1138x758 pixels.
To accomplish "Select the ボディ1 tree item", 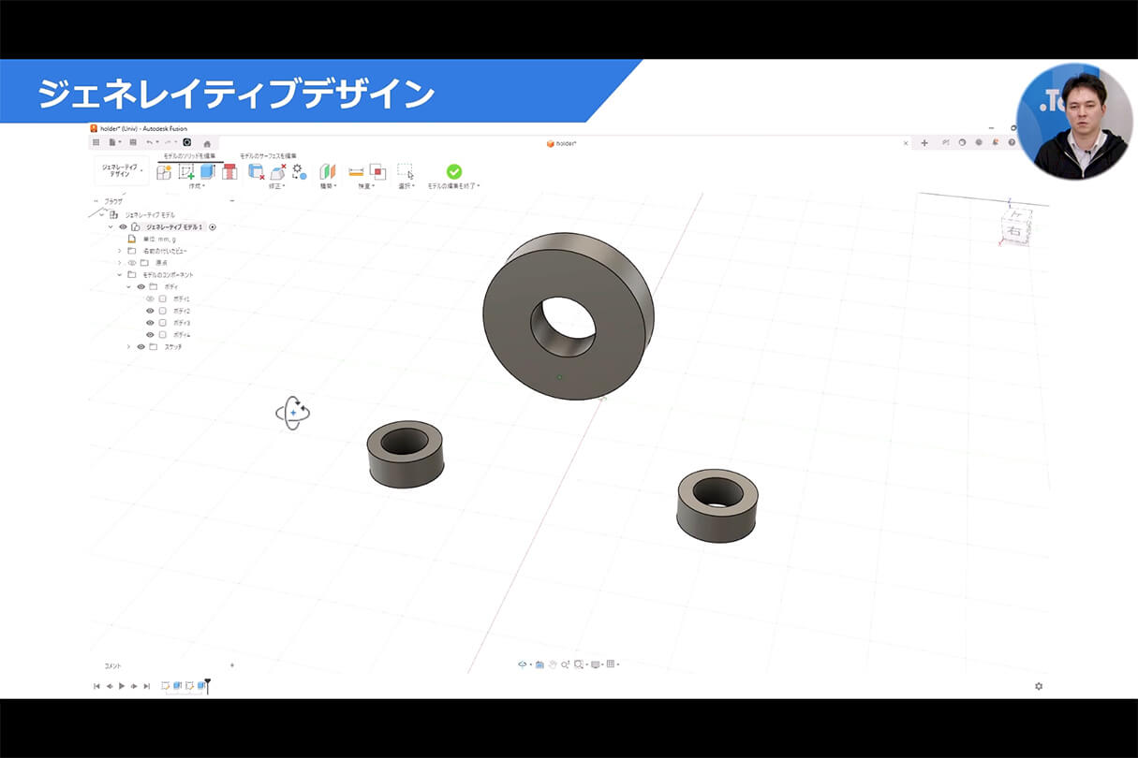I will (x=182, y=299).
